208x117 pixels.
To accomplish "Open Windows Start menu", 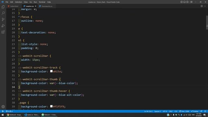I will click(x=3, y=115).
